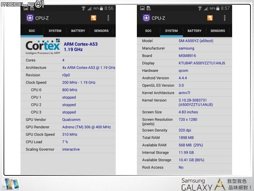This screenshot has height=191, width=254.
Task: Select SENSORS tab in left screen
Action: (x=101, y=31)
